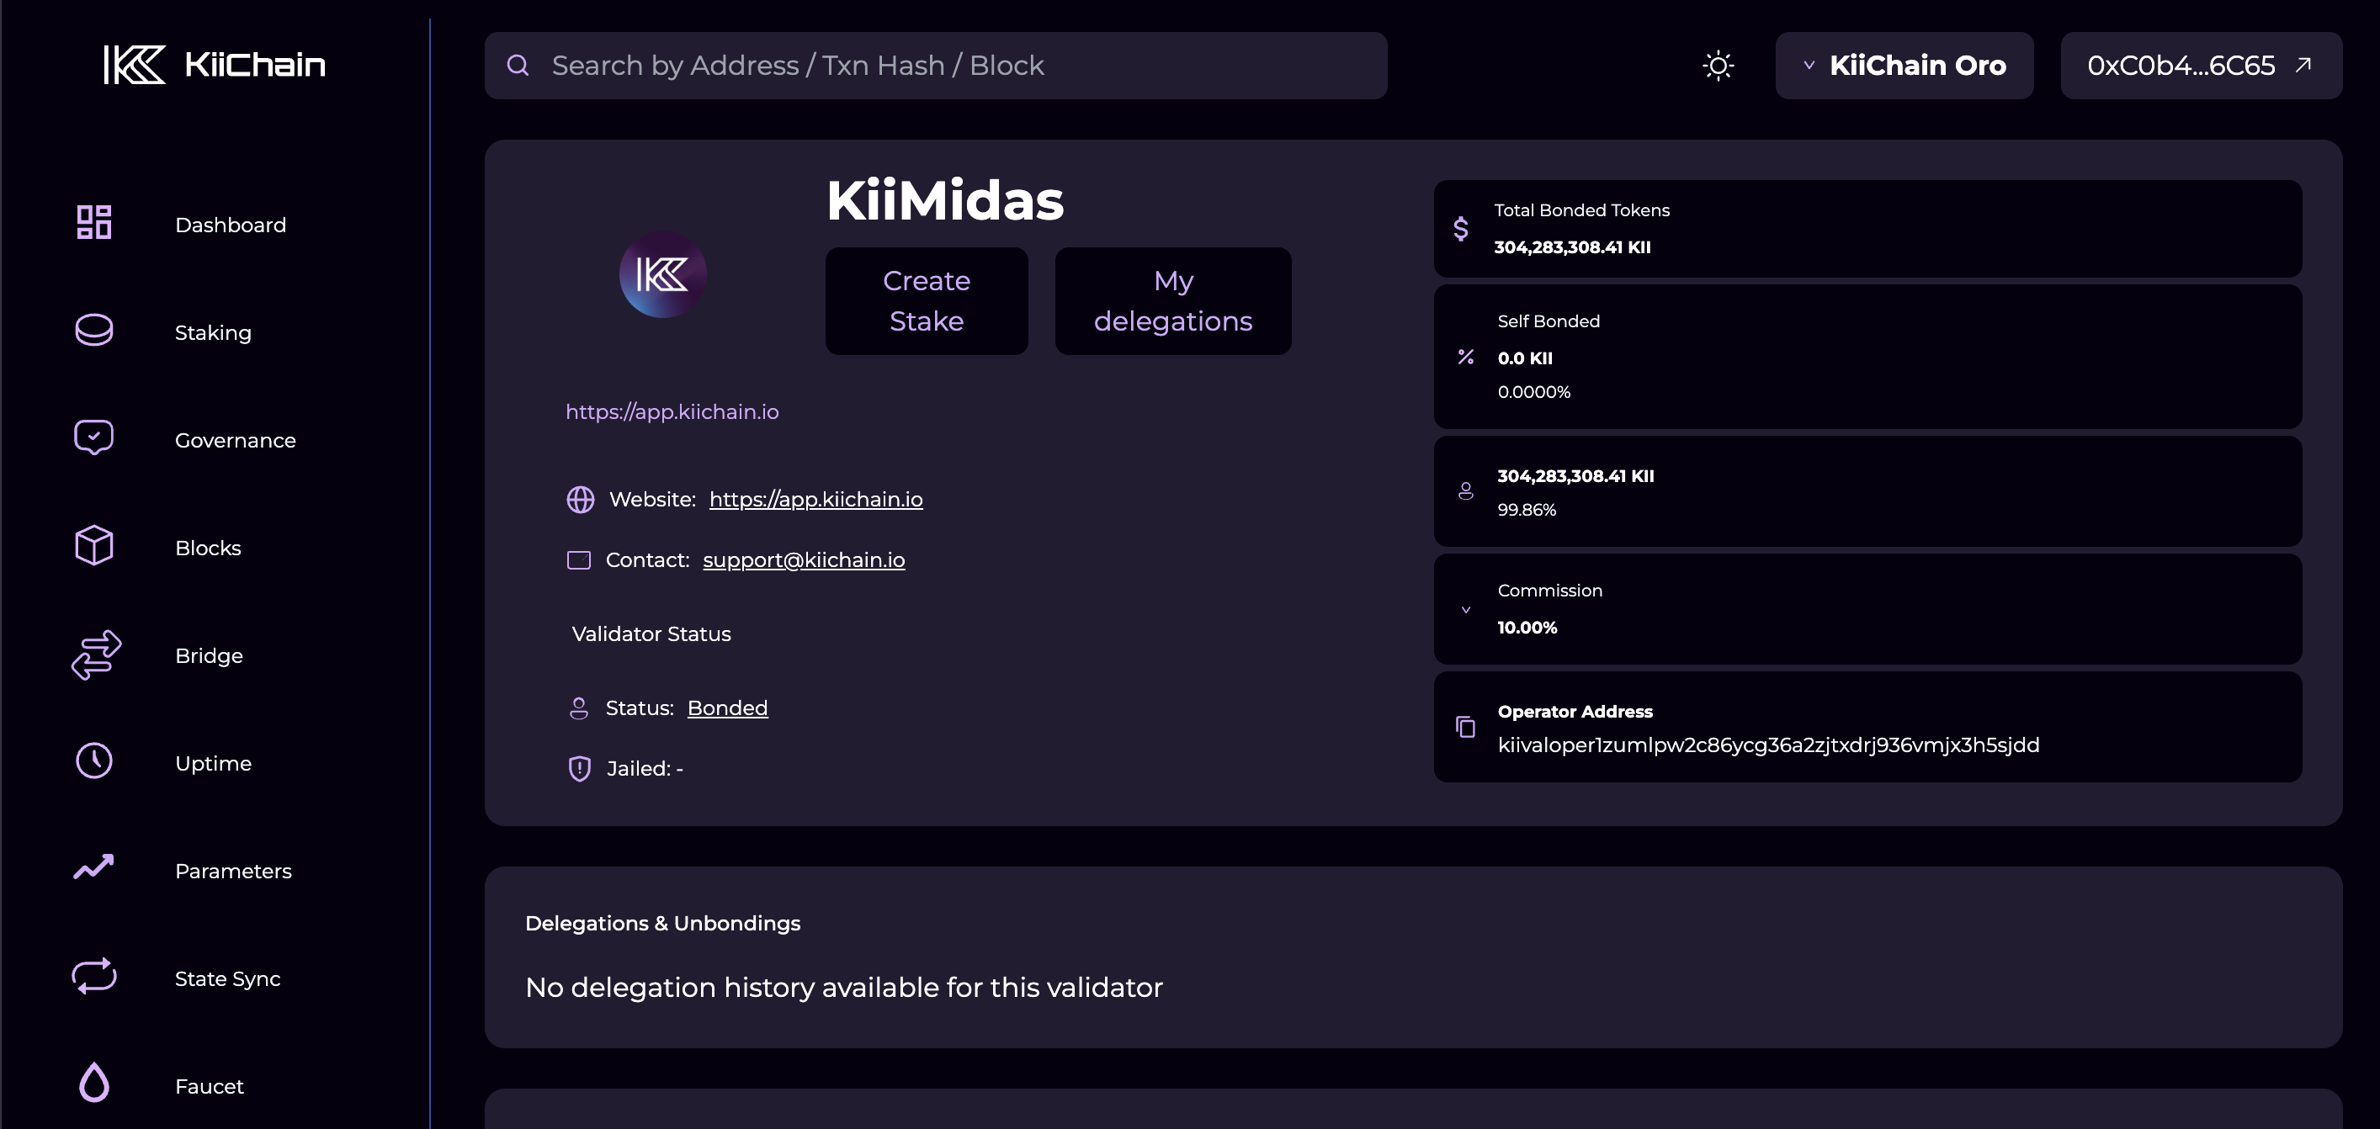Open the 0xC0b4...6C65 wallet button
2380x1129 pixels.
point(2200,66)
